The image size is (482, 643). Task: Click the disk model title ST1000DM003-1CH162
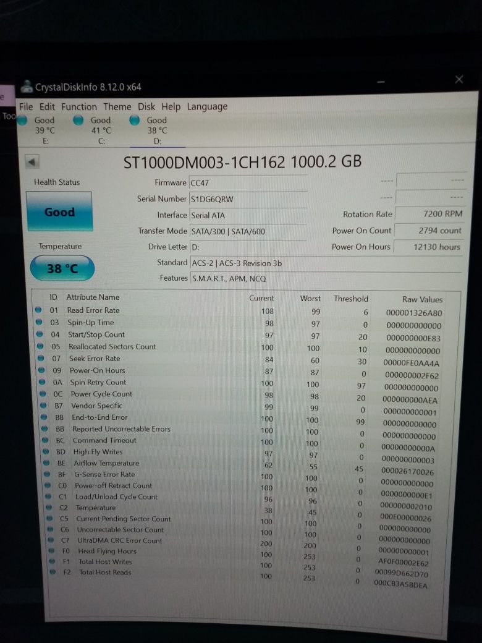pos(204,163)
